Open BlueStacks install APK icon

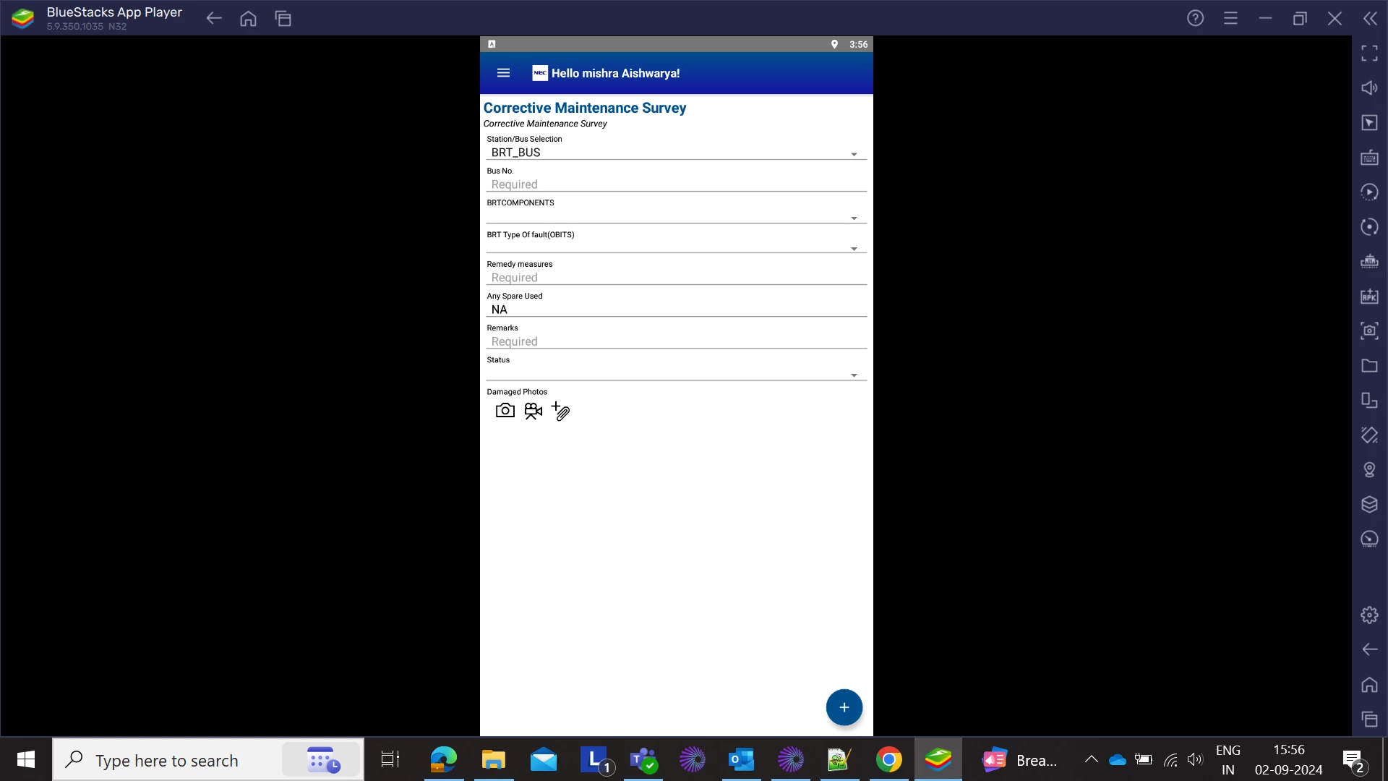pos(1369,296)
